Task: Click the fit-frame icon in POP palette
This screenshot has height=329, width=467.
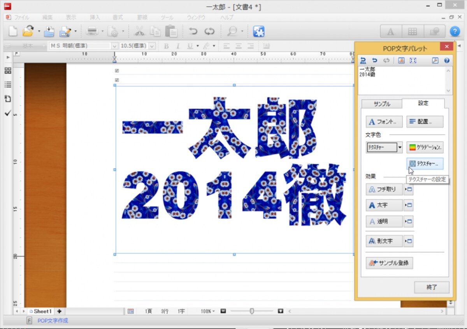Action: (x=413, y=60)
